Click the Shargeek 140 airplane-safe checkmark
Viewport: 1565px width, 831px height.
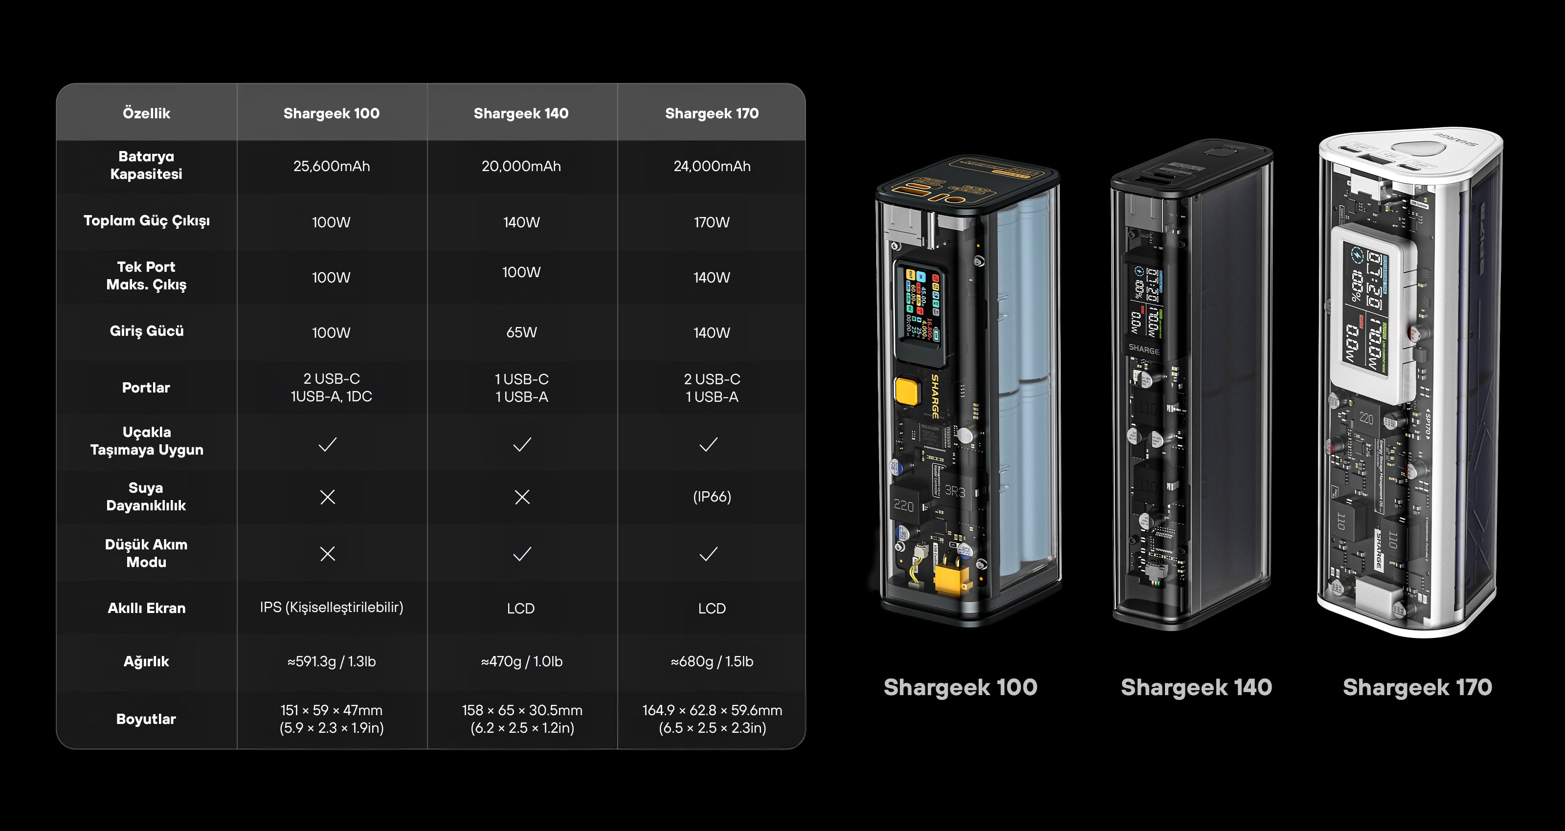pyautogui.click(x=522, y=445)
